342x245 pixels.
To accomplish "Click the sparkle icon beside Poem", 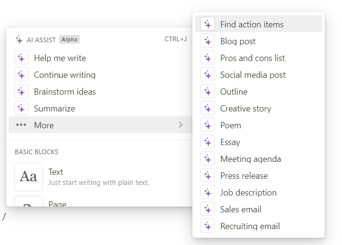I will coord(207,125).
